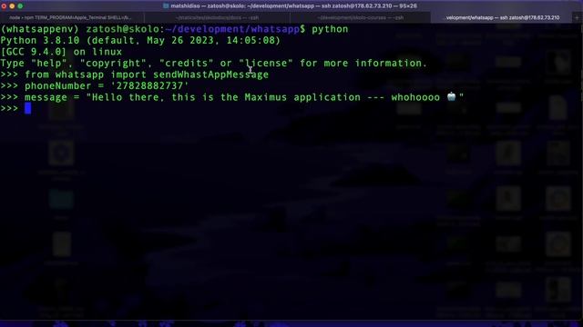Click the window title 'matshidiso — zatosh@skolo'
This screenshot has height=327, width=583.
point(293,6)
